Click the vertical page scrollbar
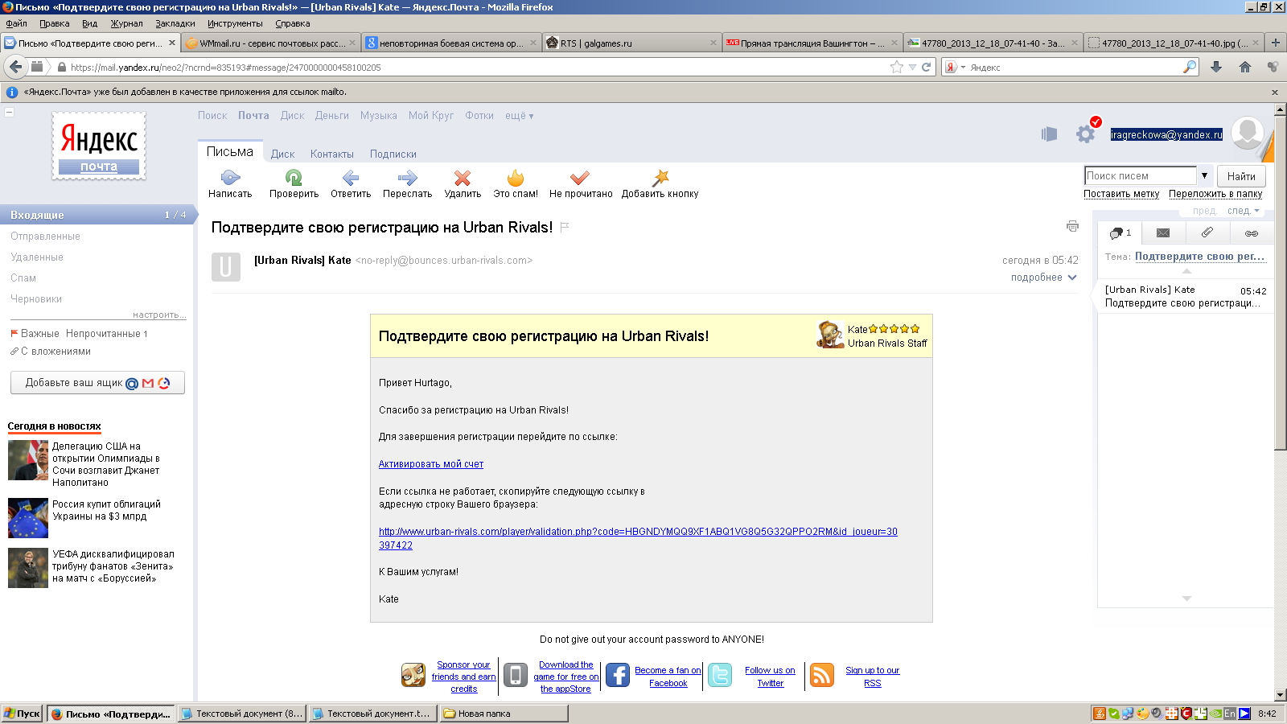1287x724 pixels. 1280,282
